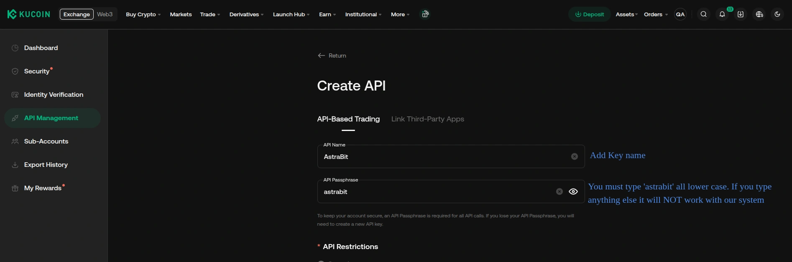Click the Sub-Accounts people icon
Viewport: 792px width, 262px height.
(x=15, y=141)
